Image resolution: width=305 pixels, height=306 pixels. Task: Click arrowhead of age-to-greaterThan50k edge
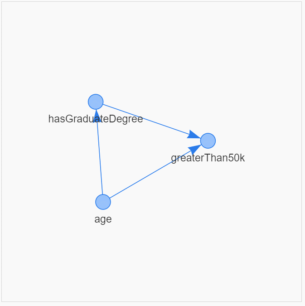pyautogui.click(x=195, y=149)
